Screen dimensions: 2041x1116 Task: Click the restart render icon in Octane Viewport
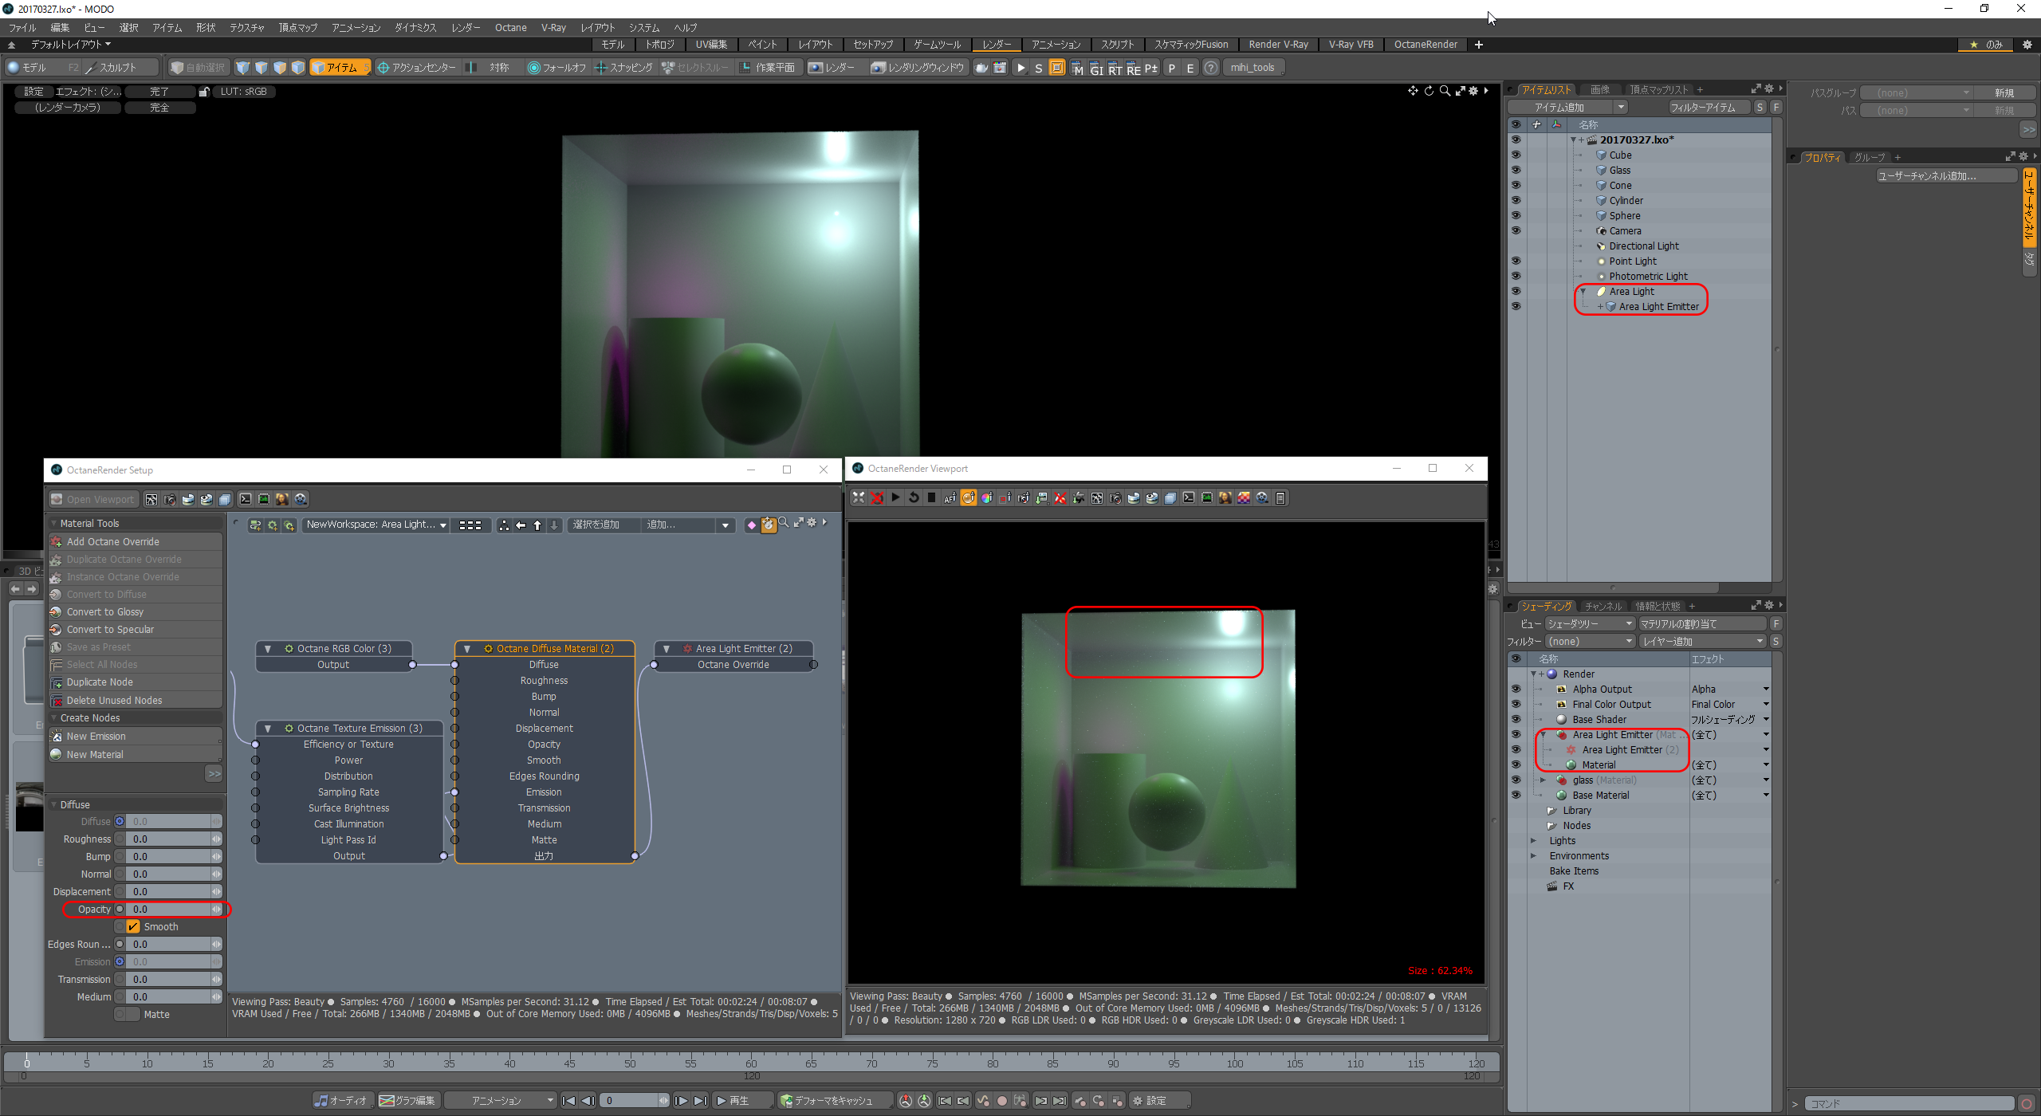pos(914,497)
